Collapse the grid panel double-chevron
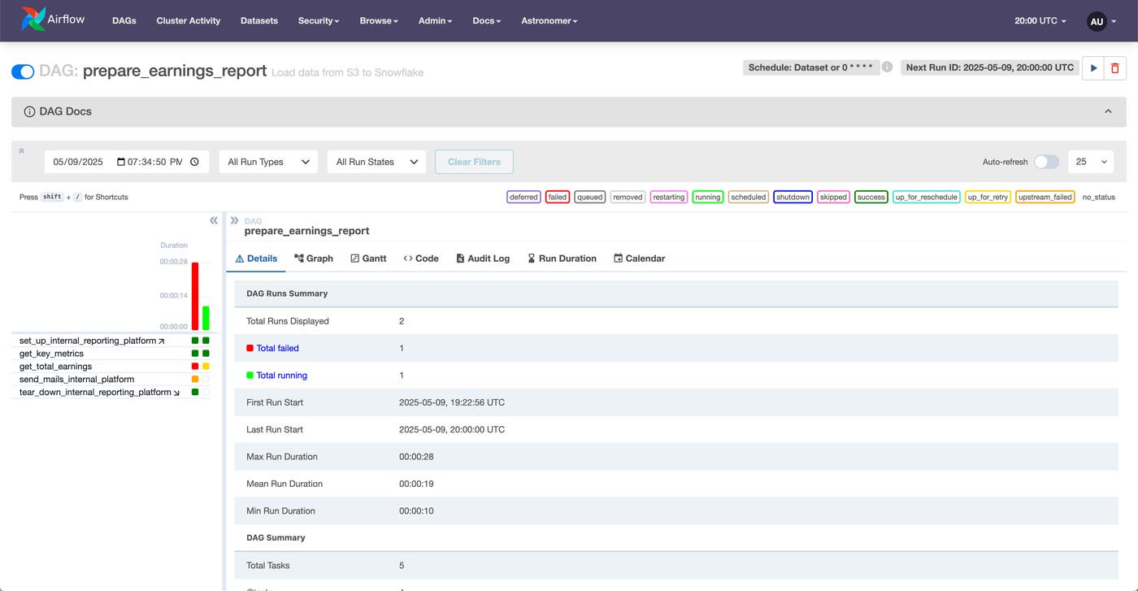1138x591 pixels. tap(214, 220)
